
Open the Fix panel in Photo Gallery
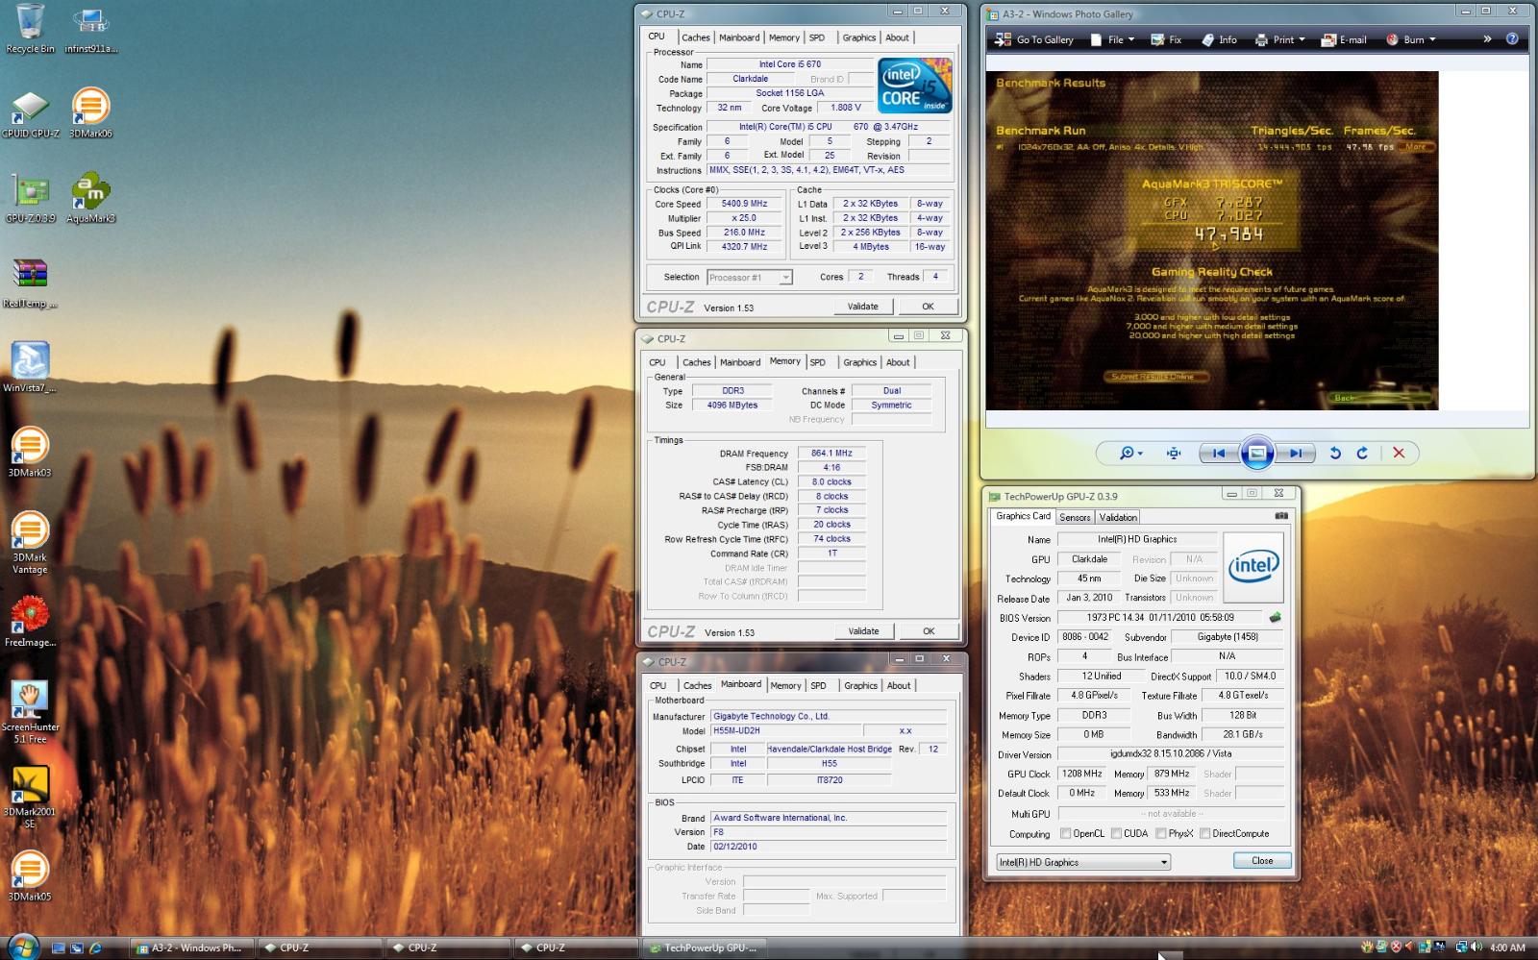pos(1166,39)
